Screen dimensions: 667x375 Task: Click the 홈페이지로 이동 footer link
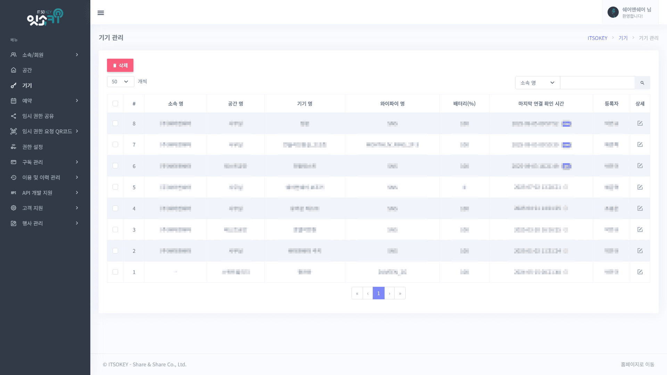pos(637,364)
